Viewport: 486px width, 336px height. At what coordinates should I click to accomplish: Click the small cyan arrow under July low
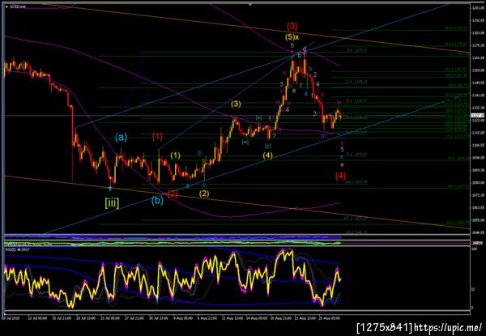[x=110, y=188]
